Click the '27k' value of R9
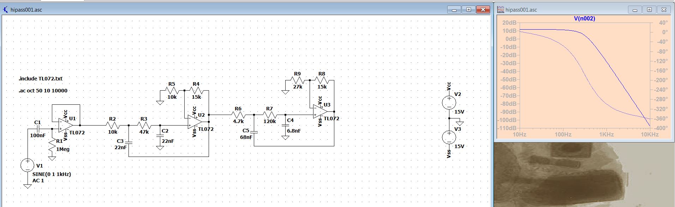The image size is (675, 207). click(x=298, y=87)
